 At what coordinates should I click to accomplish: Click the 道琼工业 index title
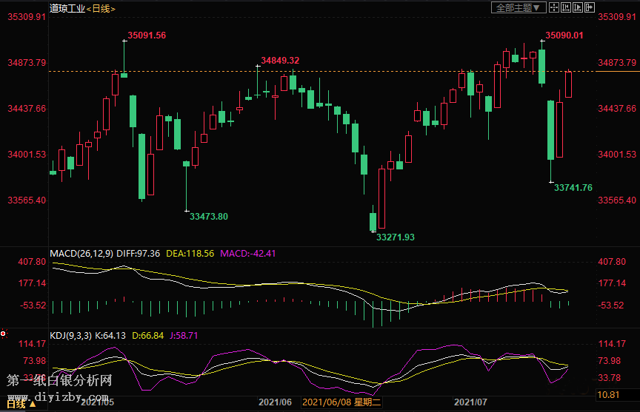point(67,8)
